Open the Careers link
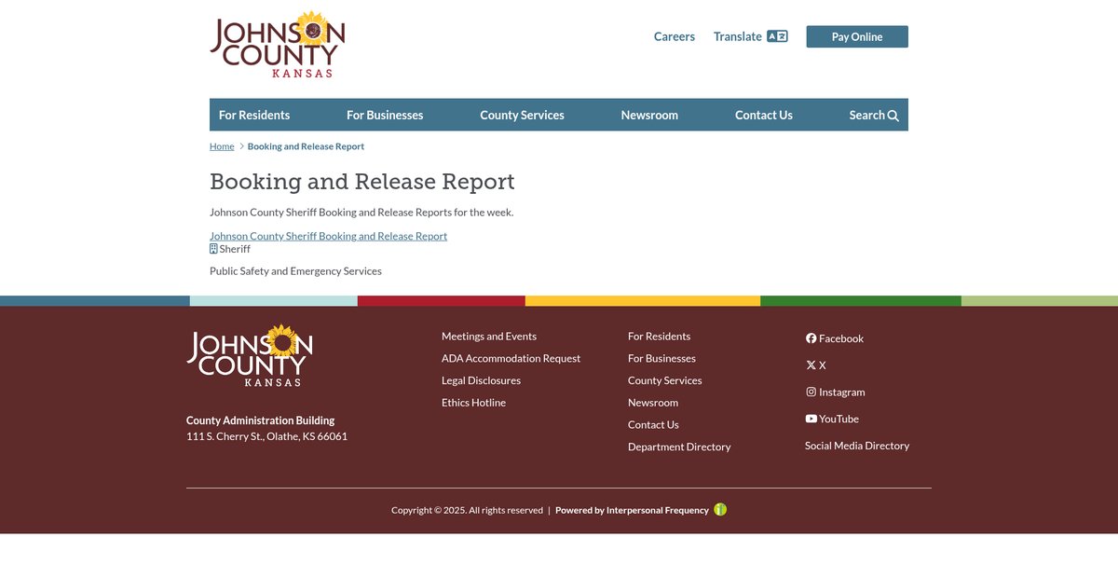This screenshot has width=1118, height=578. (675, 36)
